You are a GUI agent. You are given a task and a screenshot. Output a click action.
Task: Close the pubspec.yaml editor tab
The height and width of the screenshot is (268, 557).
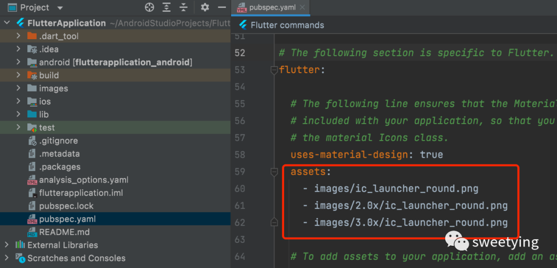pyautogui.click(x=302, y=7)
